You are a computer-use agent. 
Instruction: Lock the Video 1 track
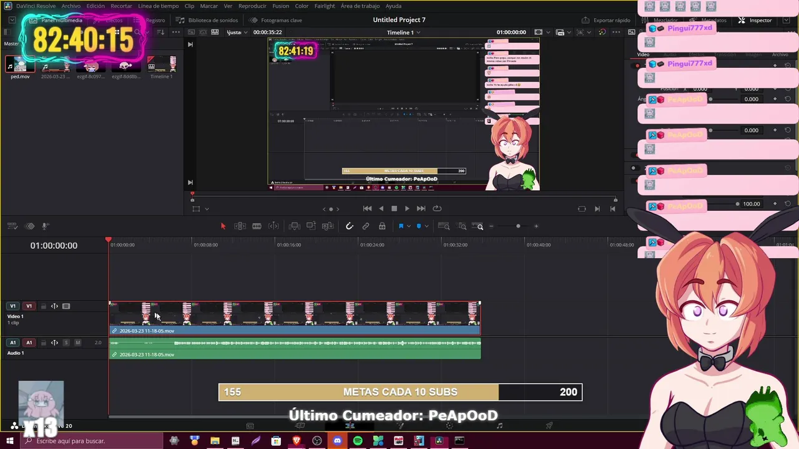click(43, 306)
